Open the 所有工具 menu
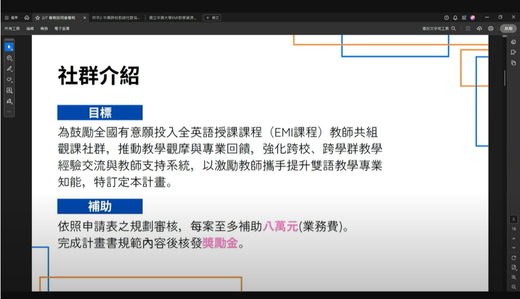 pos(12,29)
